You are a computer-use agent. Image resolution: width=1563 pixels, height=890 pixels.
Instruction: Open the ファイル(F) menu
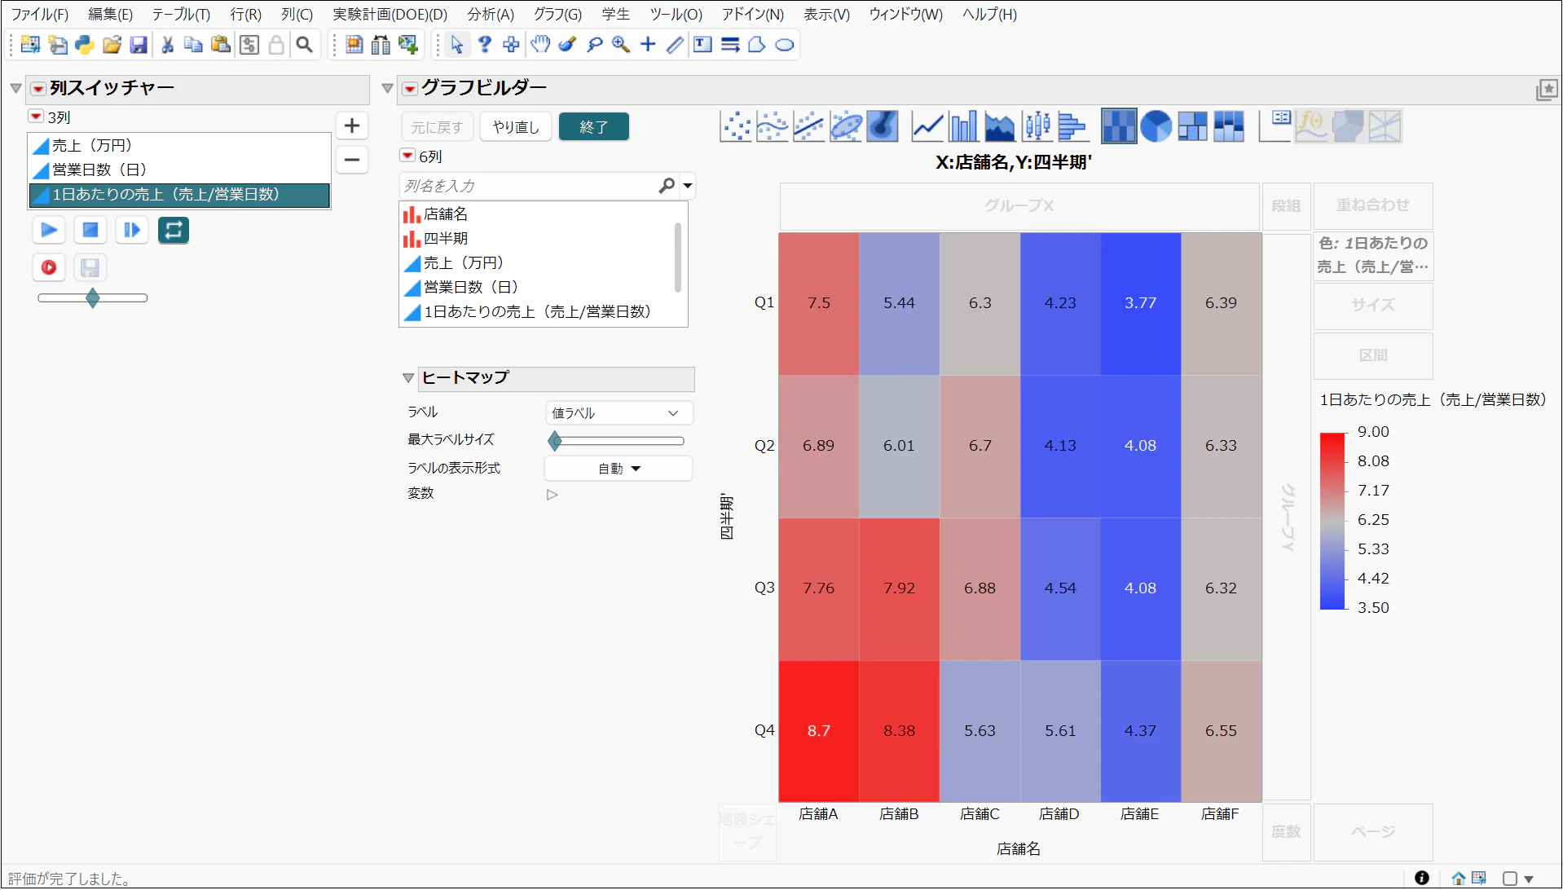[40, 14]
